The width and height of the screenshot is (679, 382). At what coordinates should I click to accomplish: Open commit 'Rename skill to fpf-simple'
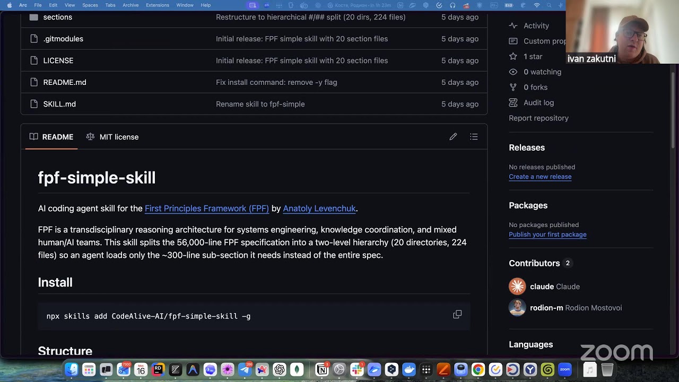coord(260,104)
